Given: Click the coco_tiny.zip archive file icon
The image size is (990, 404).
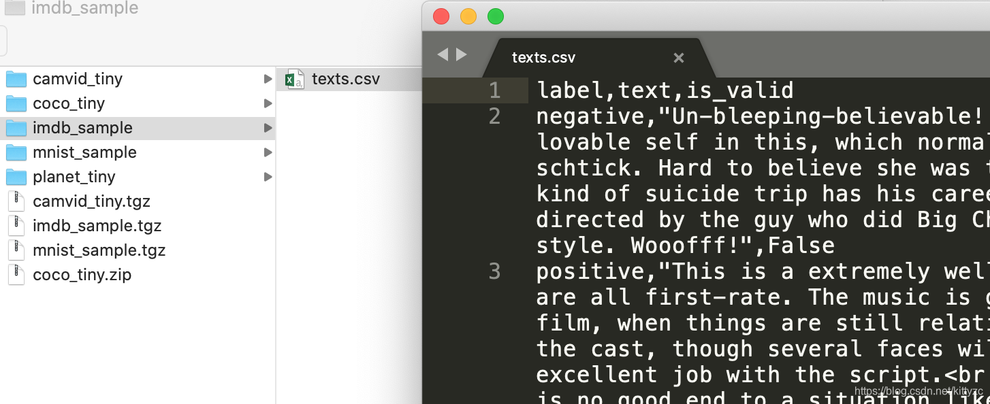Looking at the screenshot, I should (16, 275).
